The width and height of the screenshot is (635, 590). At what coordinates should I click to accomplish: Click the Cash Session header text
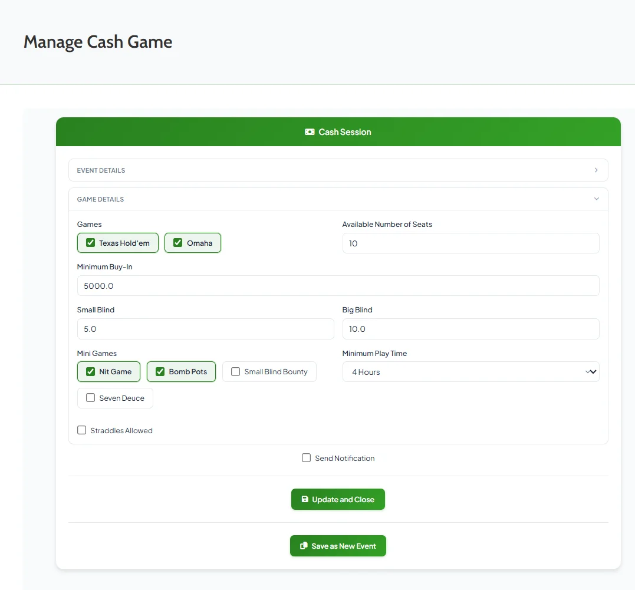pos(345,132)
